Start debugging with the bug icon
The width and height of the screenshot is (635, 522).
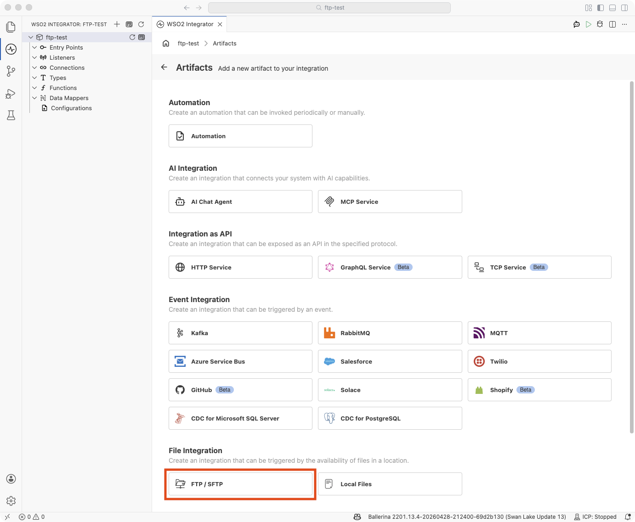tap(600, 24)
